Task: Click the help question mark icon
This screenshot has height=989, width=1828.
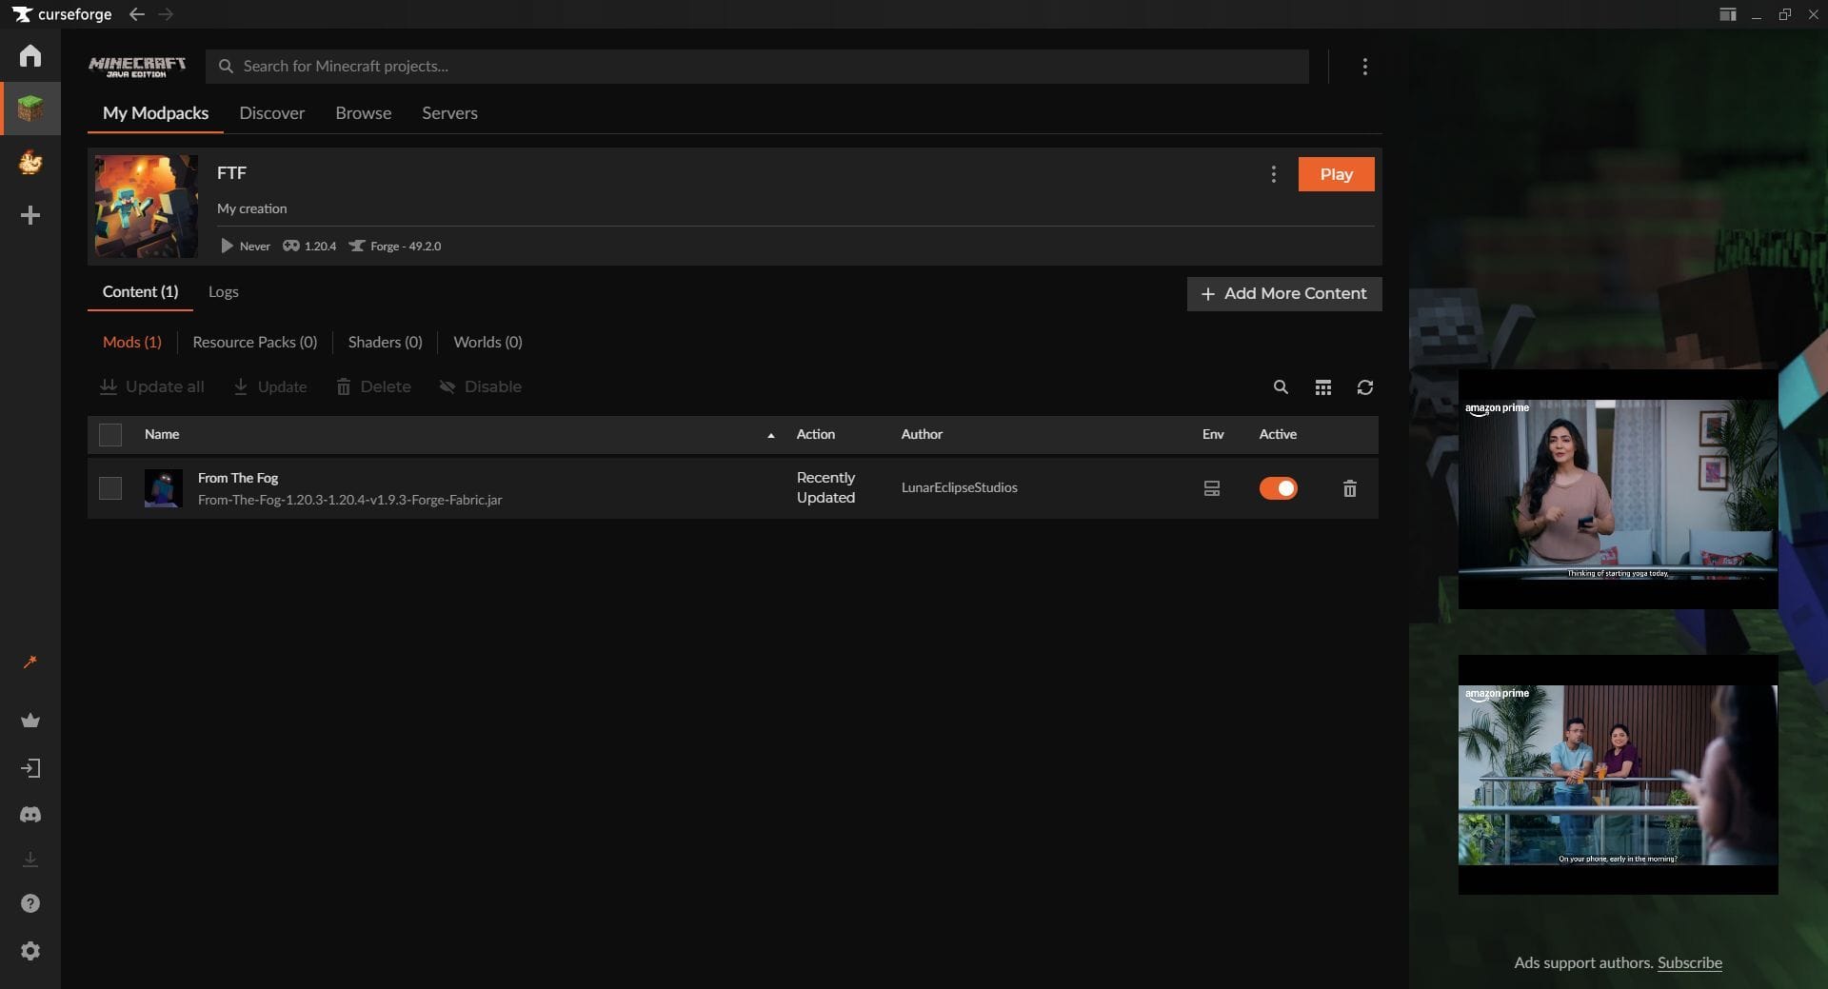Action: point(30,903)
